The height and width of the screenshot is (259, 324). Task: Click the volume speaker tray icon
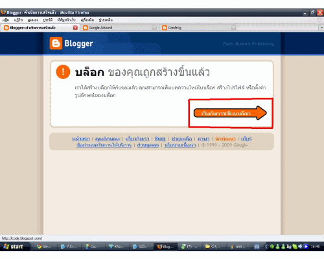click(x=300, y=247)
